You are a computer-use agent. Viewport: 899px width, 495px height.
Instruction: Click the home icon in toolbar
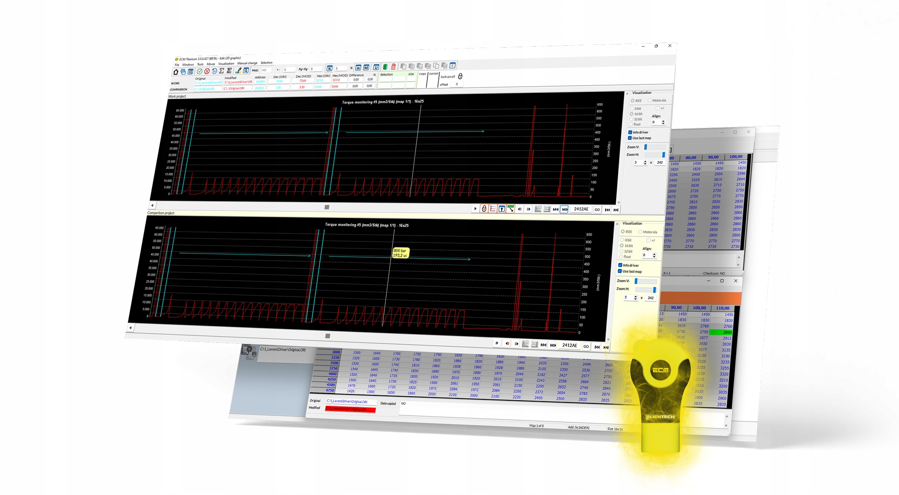pyautogui.click(x=176, y=72)
